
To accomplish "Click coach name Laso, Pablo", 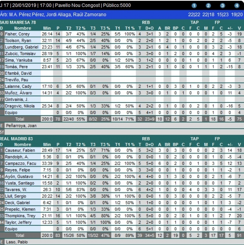I will [17, 242].
